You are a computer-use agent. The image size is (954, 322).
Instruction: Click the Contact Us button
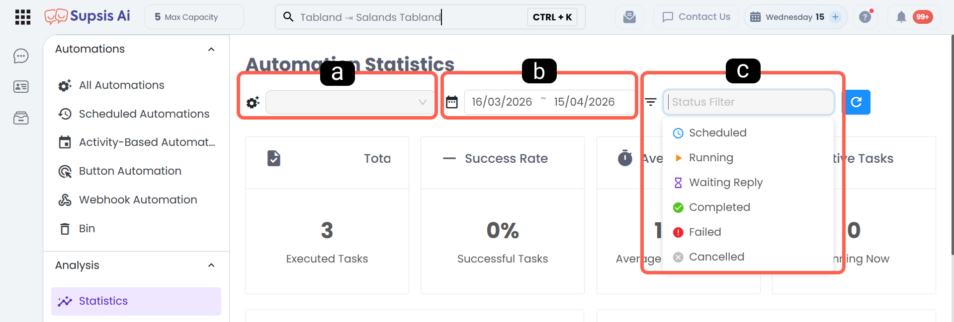(x=696, y=17)
